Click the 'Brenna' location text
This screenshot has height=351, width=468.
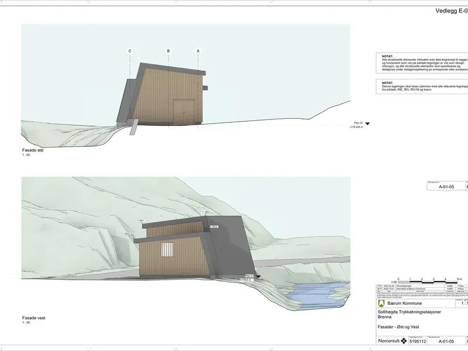384,317
